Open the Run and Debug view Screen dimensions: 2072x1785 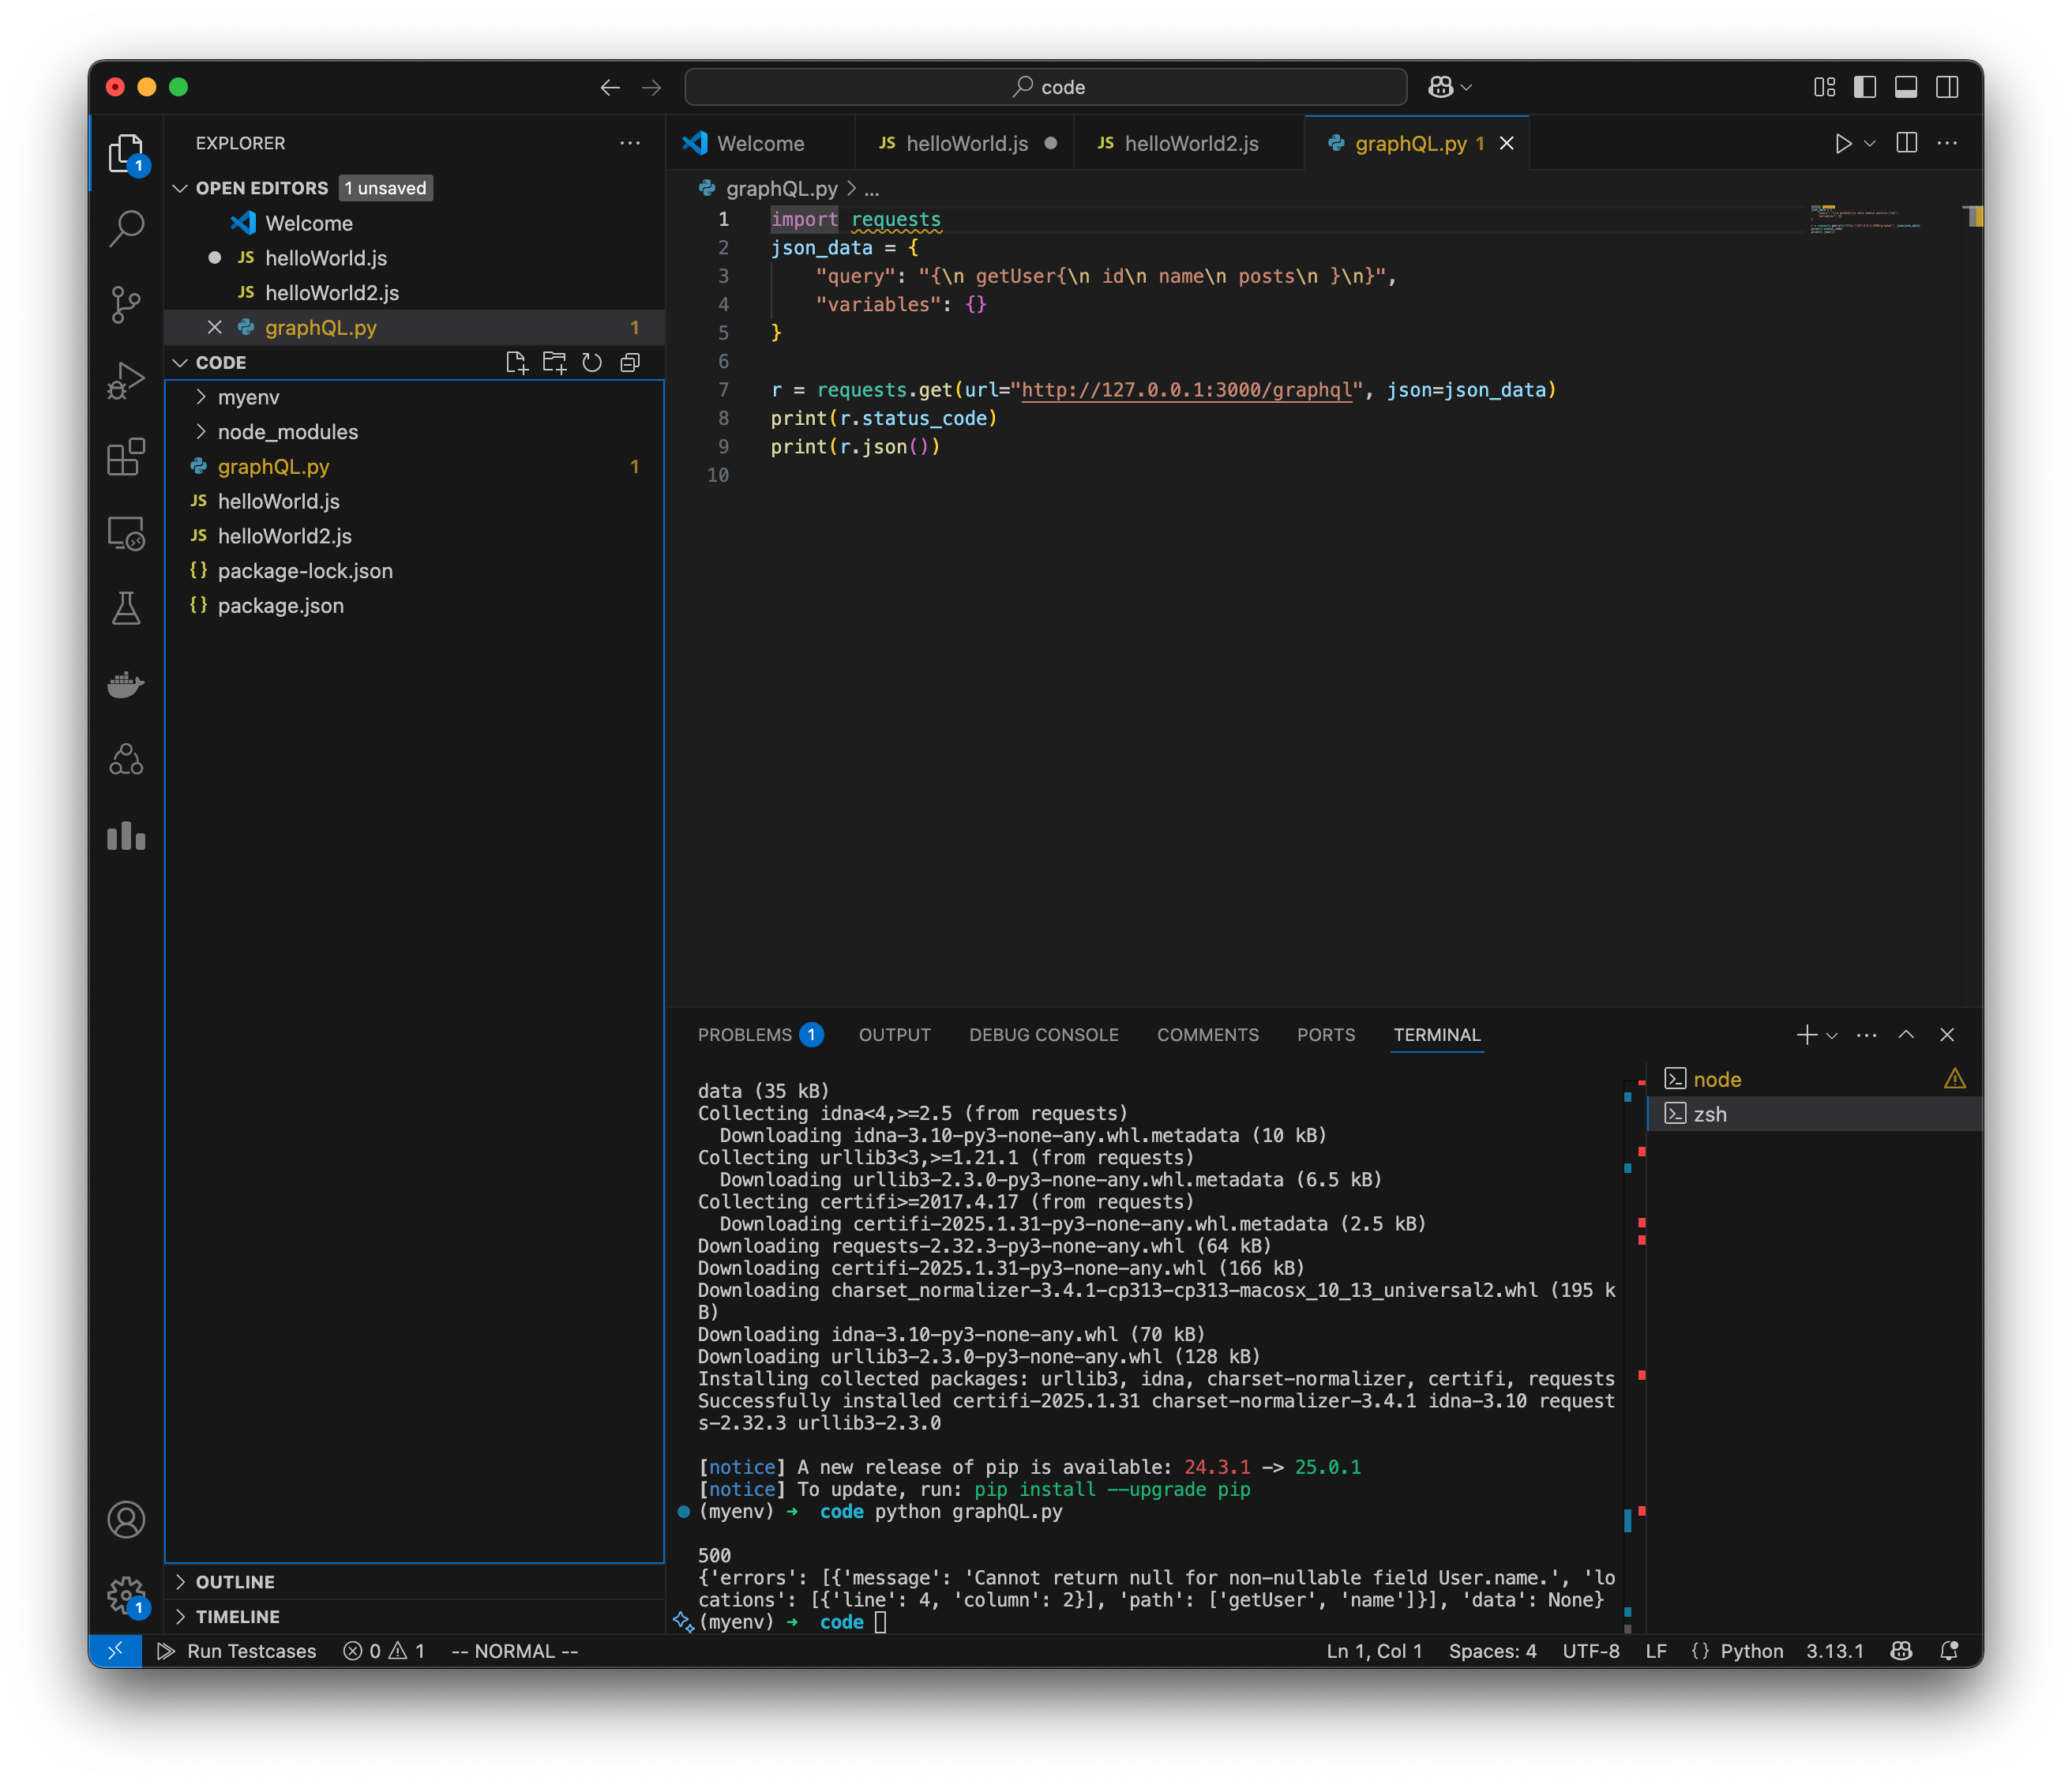point(126,380)
